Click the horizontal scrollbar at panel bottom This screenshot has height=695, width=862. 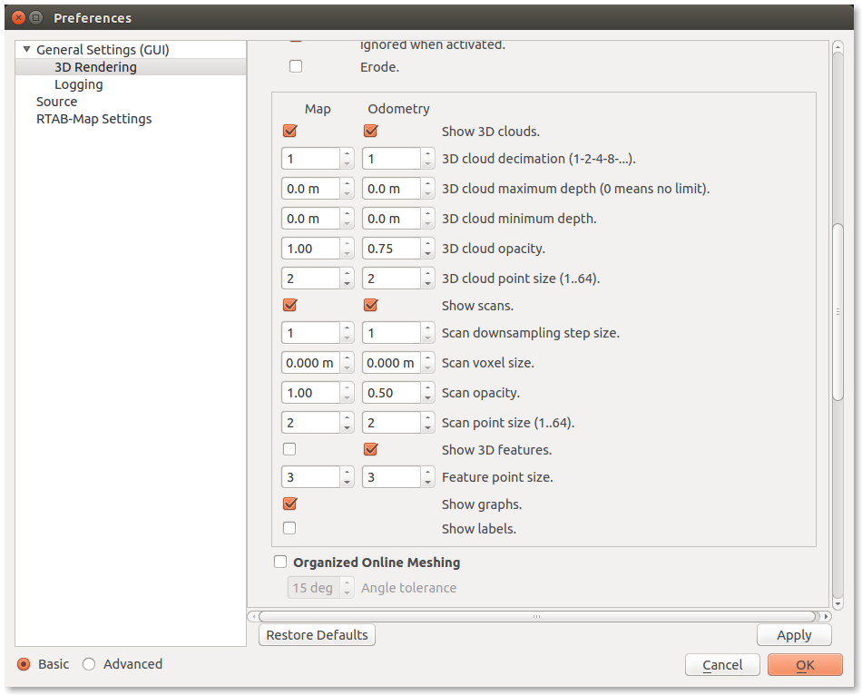536,616
